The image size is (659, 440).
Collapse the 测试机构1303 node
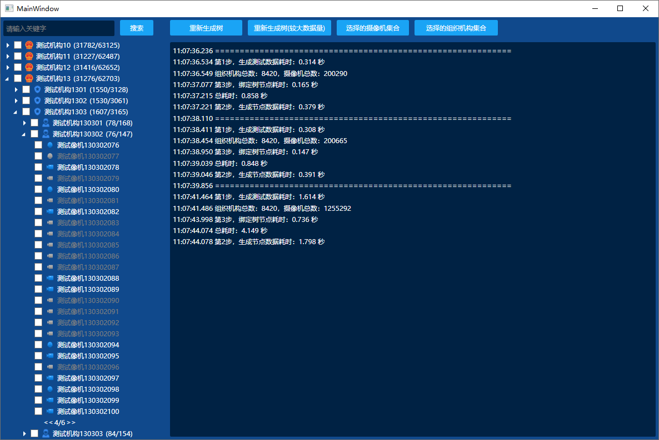tap(16, 112)
